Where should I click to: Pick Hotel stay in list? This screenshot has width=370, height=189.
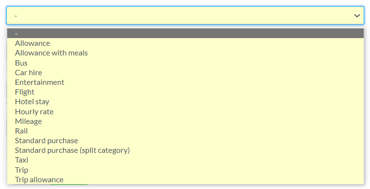click(185, 101)
